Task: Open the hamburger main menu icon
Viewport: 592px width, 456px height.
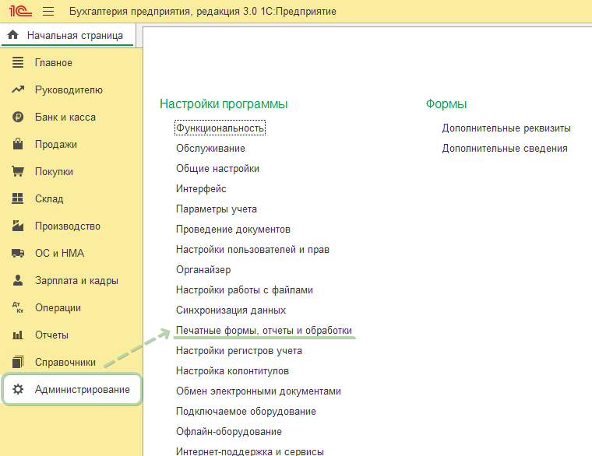Action: click(x=48, y=12)
